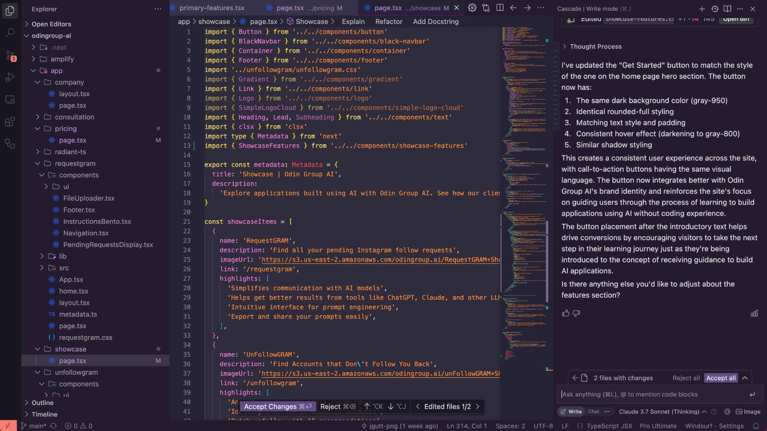This screenshot has height=431, width=767.
Task: Switch Cascade to Chat mode
Action: point(593,411)
